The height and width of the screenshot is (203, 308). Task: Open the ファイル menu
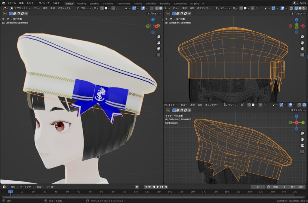point(12,3)
